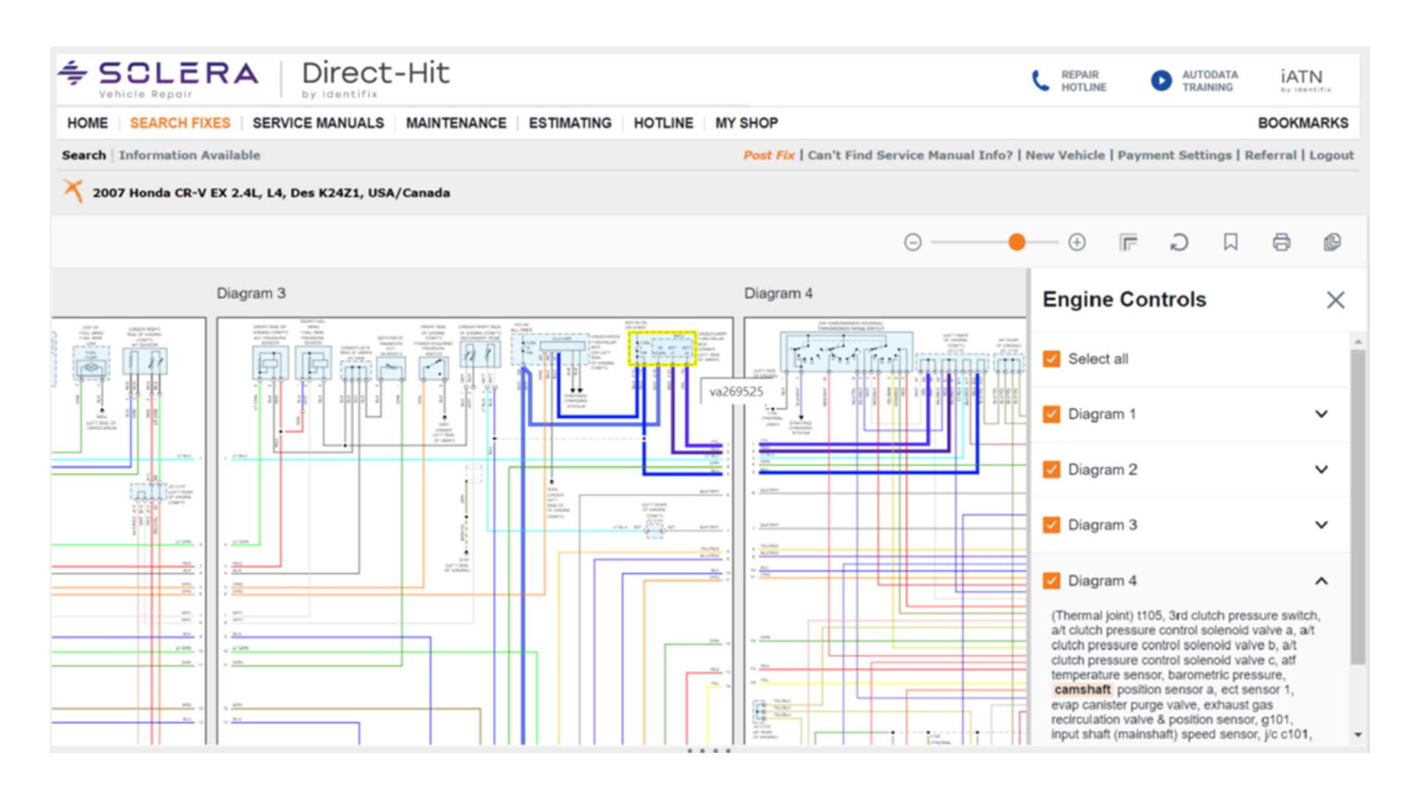Expand the Diagram 1 section
This screenshot has width=1420, height=798.
pos(1321,414)
